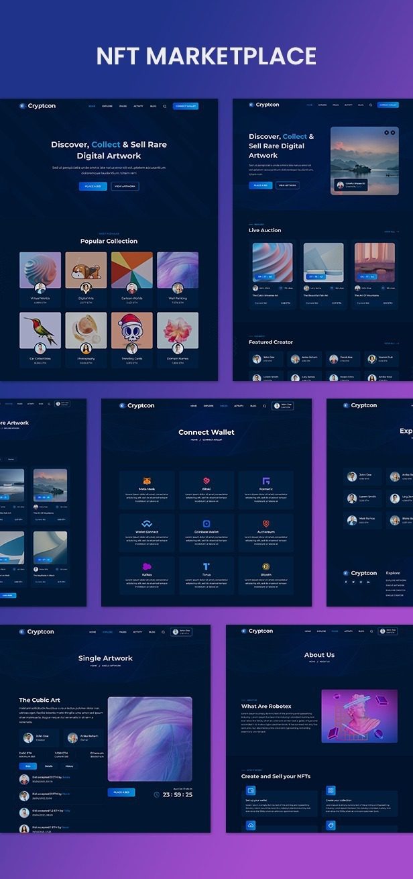Click the 23 : 59 : 25 countdown timer
This screenshot has width=413, height=879.
178,794
